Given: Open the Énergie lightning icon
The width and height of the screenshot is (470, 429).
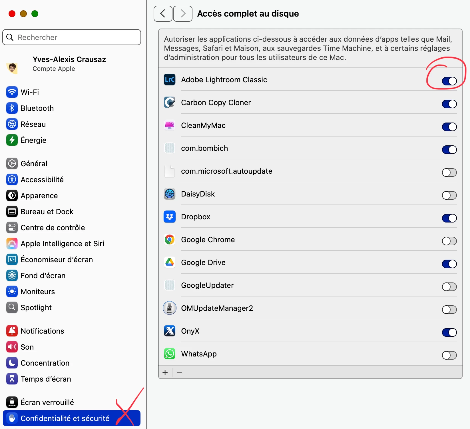Looking at the screenshot, I should click(x=12, y=140).
